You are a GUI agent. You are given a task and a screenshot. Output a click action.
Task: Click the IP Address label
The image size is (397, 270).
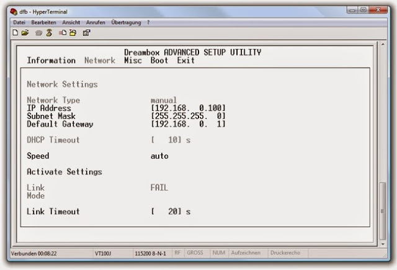pyautogui.click(x=49, y=108)
